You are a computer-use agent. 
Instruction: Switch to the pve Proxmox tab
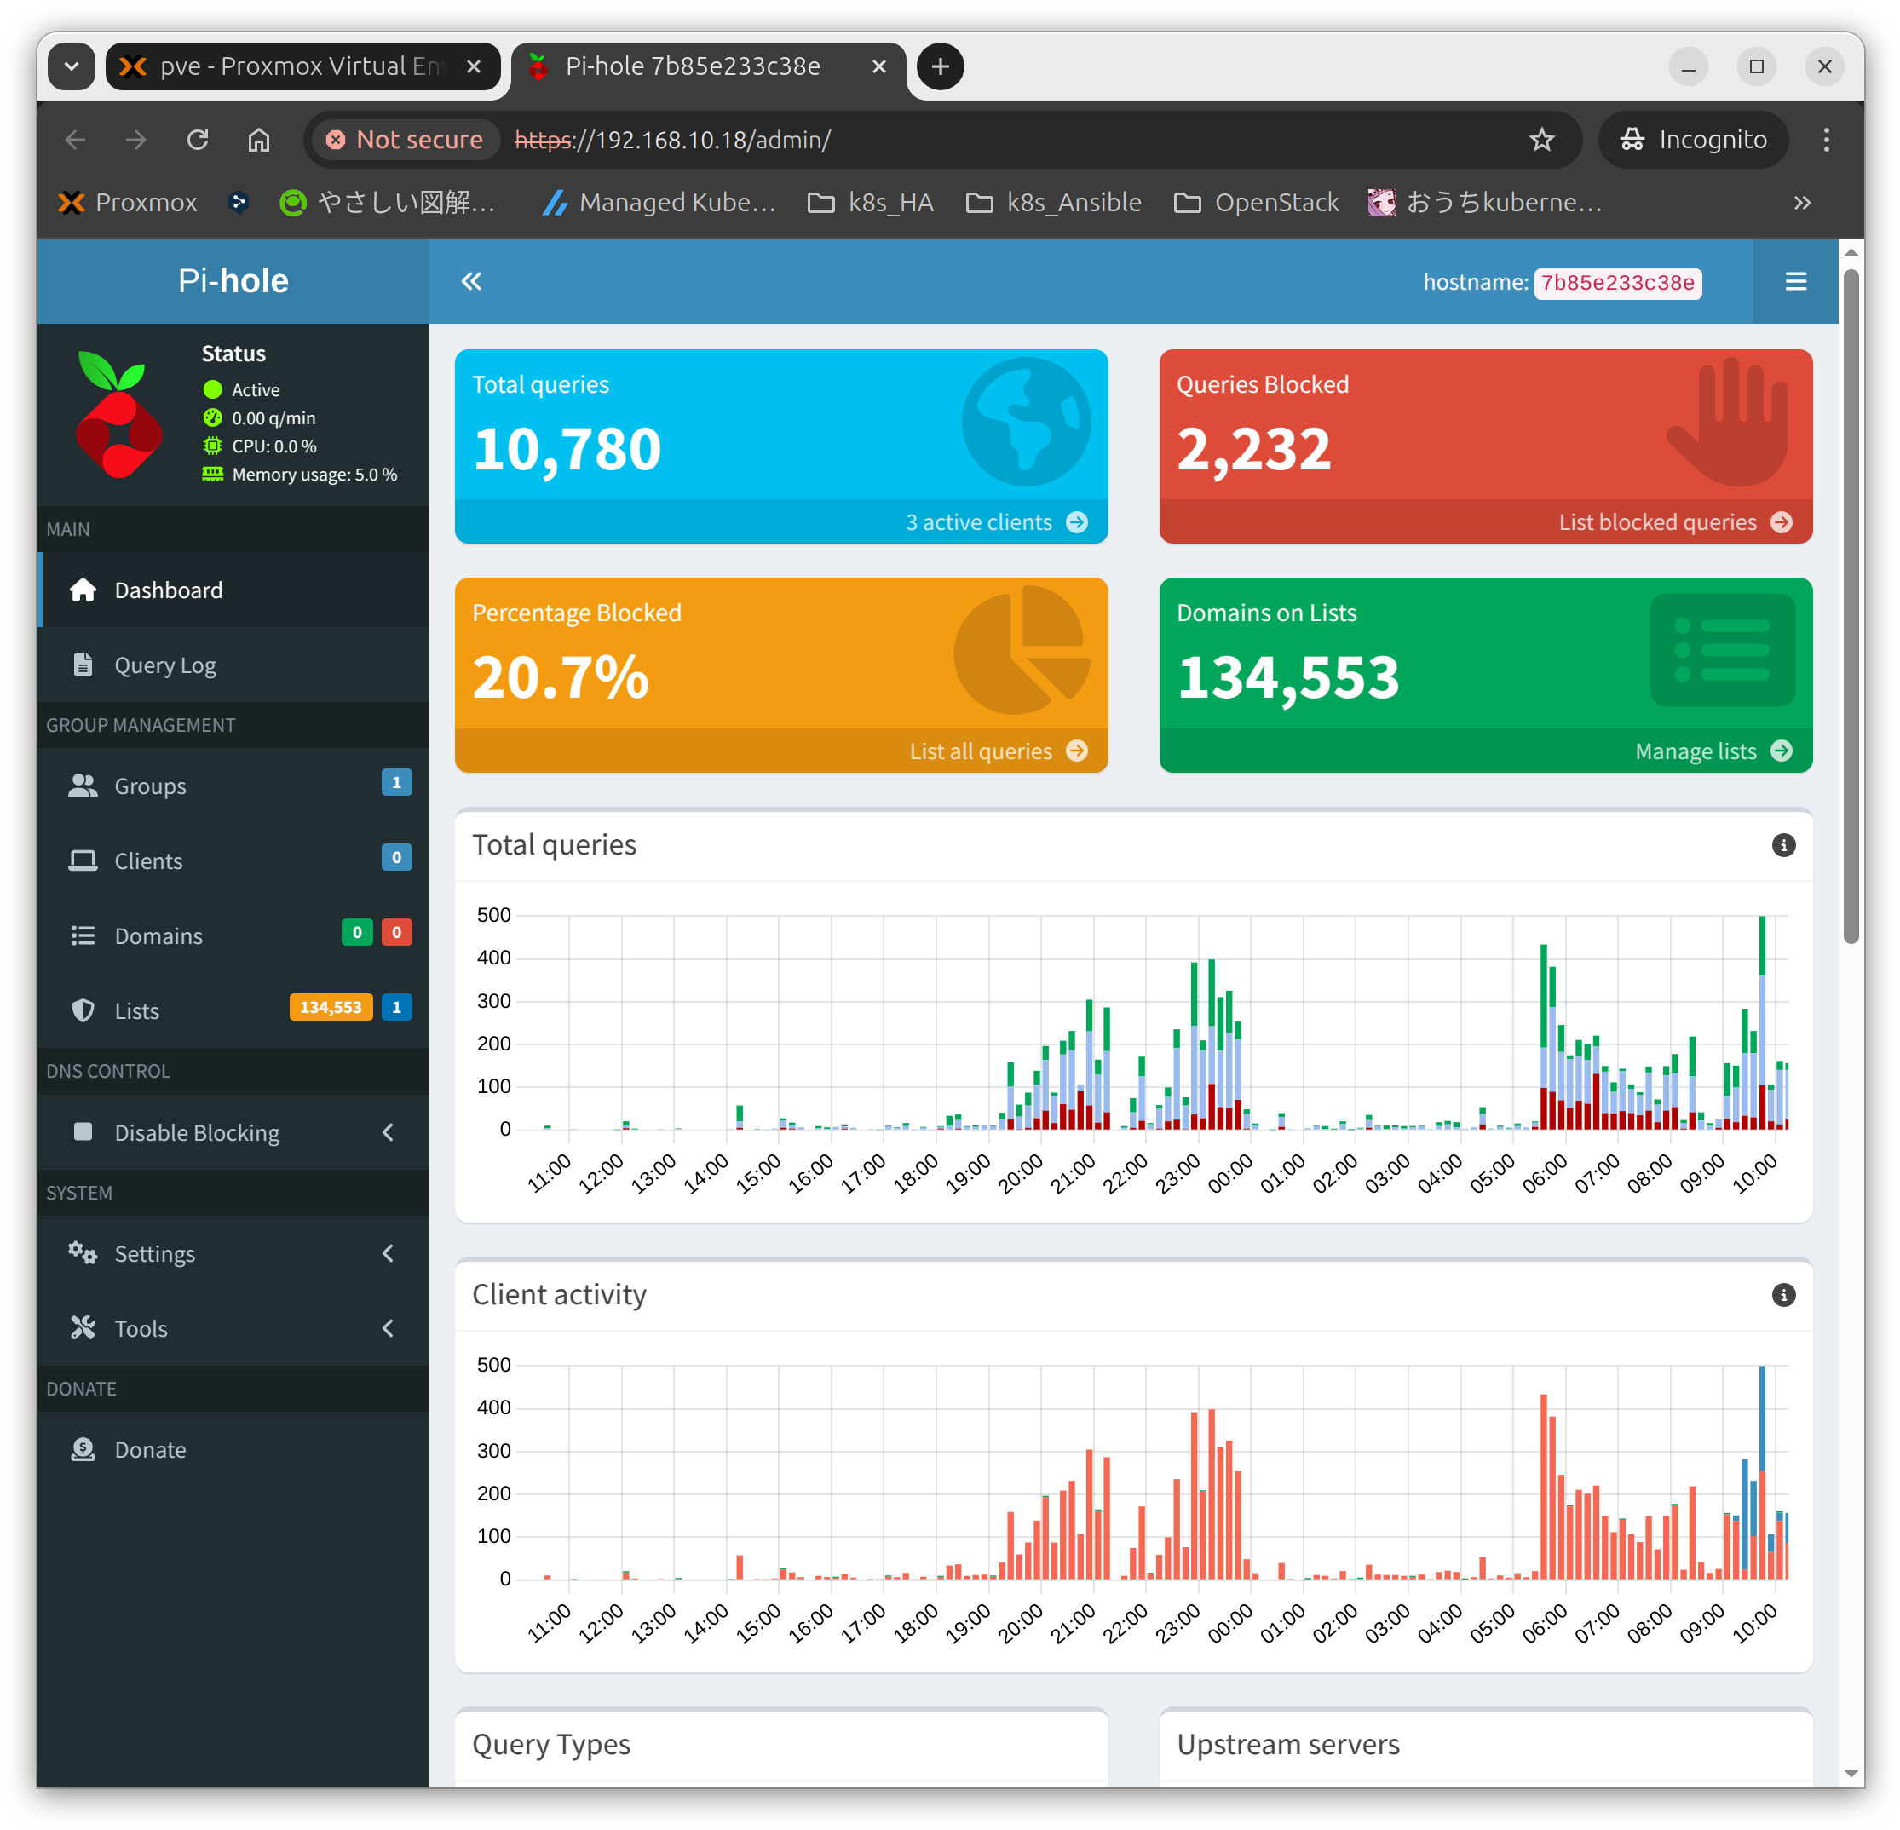(x=298, y=67)
